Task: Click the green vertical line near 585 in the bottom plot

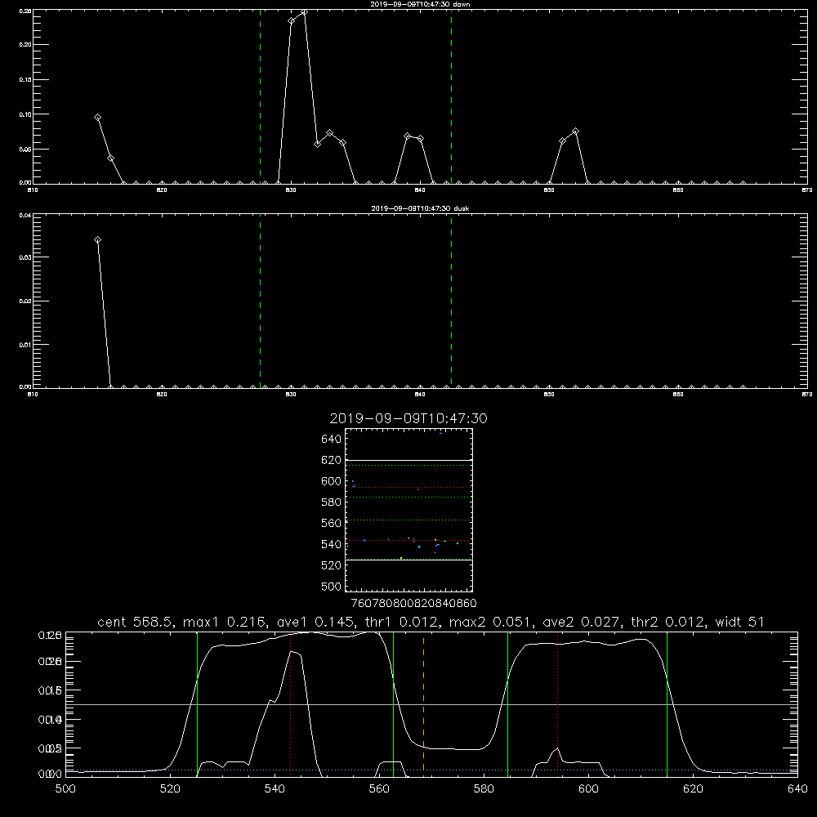Action: pyautogui.click(x=507, y=704)
